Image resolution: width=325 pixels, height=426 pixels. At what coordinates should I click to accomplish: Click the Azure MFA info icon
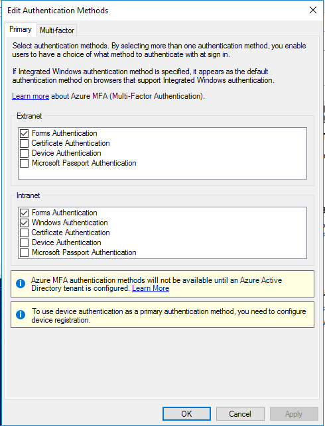[x=21, y=284]
